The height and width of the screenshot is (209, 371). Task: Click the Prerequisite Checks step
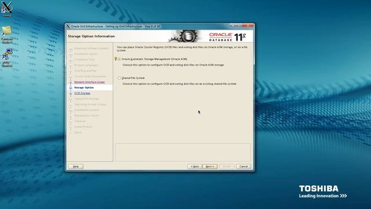(86, 116)
